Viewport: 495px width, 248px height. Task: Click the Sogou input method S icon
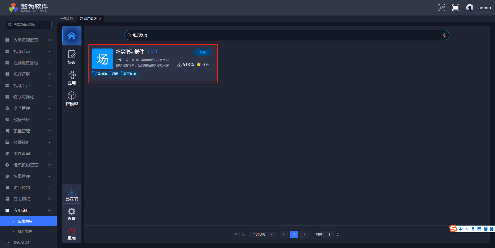coord(453,229)
